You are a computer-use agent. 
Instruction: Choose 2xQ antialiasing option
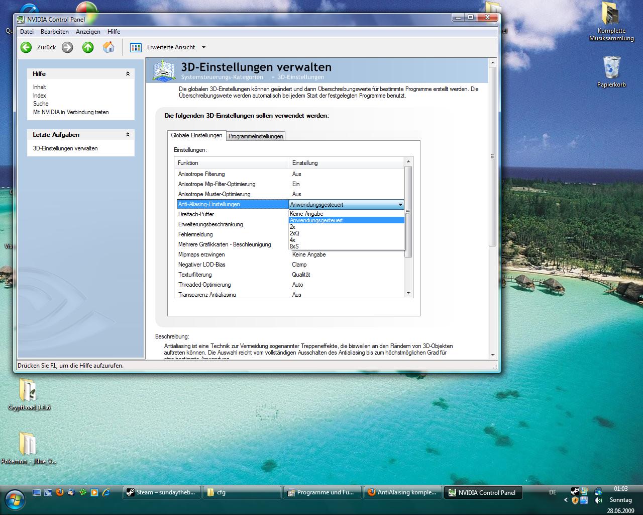click(x=346, y=233)
